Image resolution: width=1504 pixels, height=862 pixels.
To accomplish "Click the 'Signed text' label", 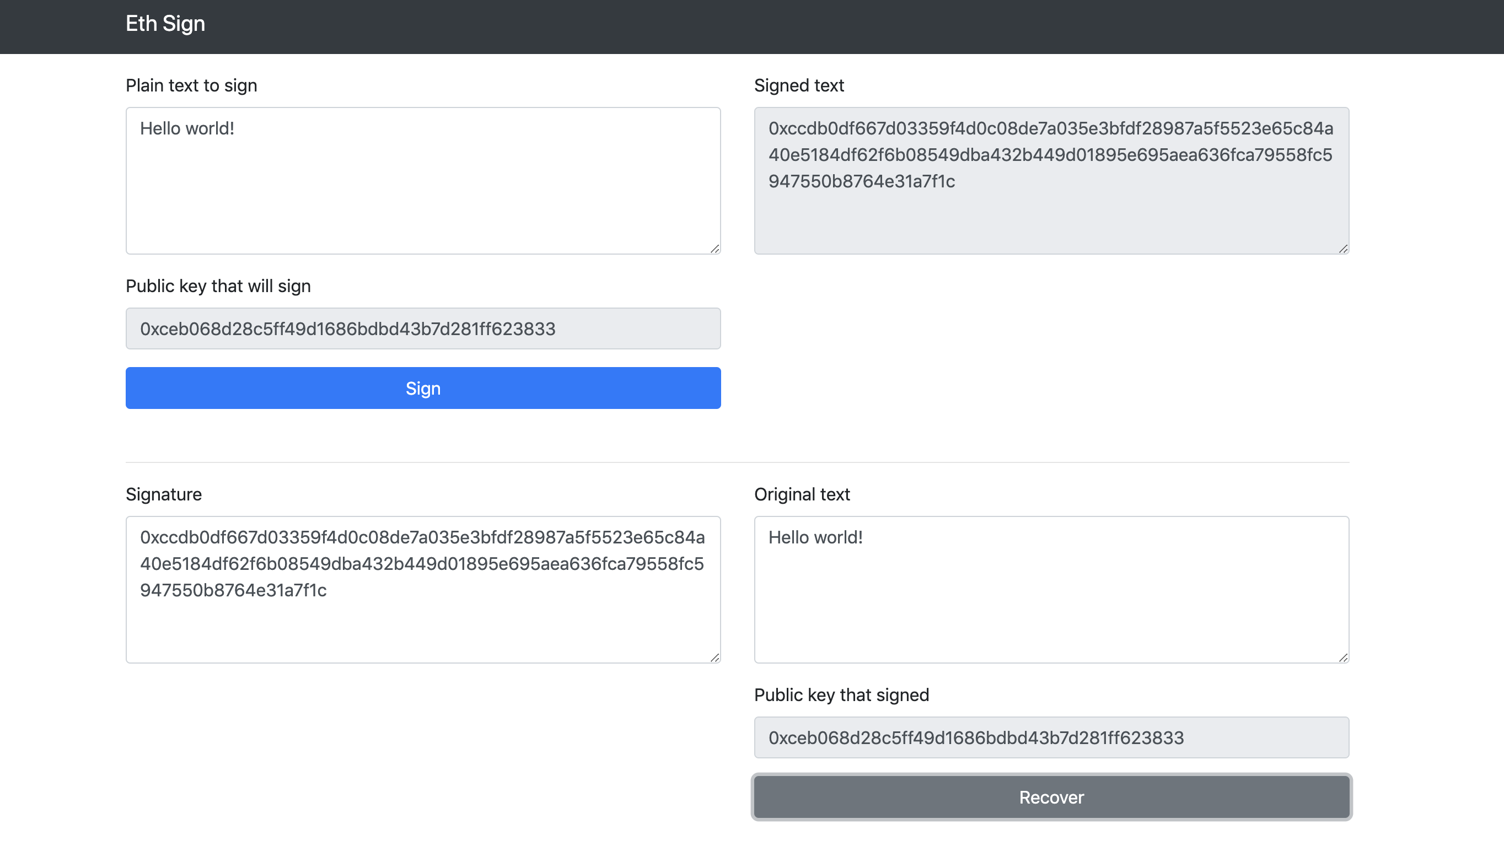I will point(799,85).
